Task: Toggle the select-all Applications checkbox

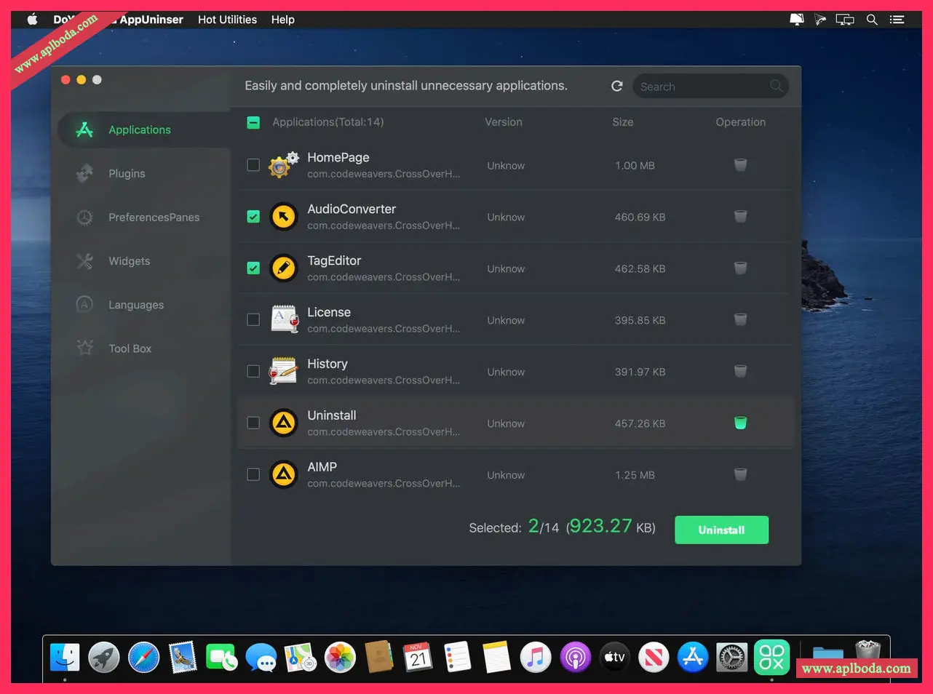Action: pos(253,122)
